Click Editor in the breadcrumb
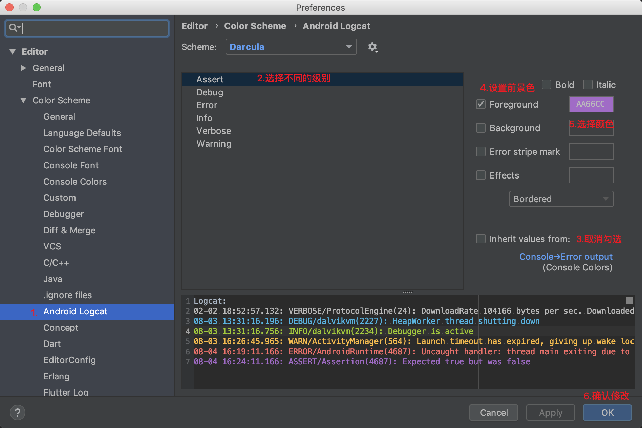Image resolution: width=642 pixels, height=428 pixels. click(194, 26)
